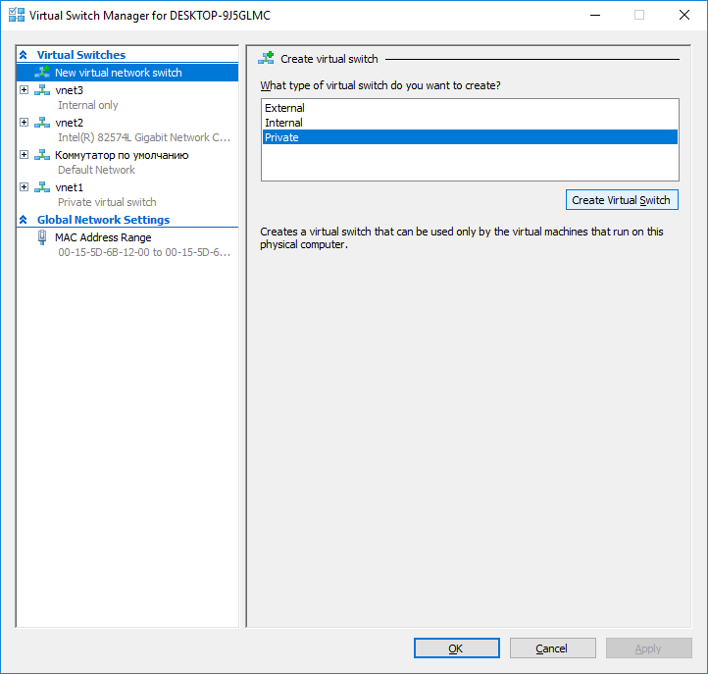Click the vnet3 network switch icon
This screenshot has width=708, height=674.
click(x=42, y=90)
